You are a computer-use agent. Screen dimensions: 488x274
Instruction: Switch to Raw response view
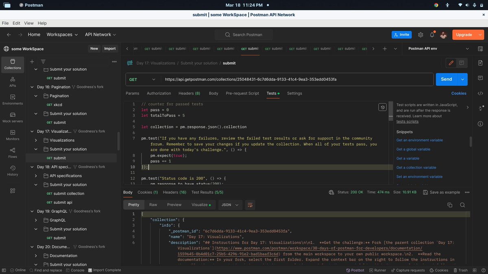pos(153,205)
